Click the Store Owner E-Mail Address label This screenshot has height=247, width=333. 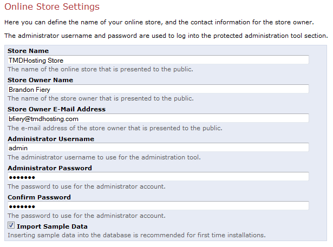[56, 109]
